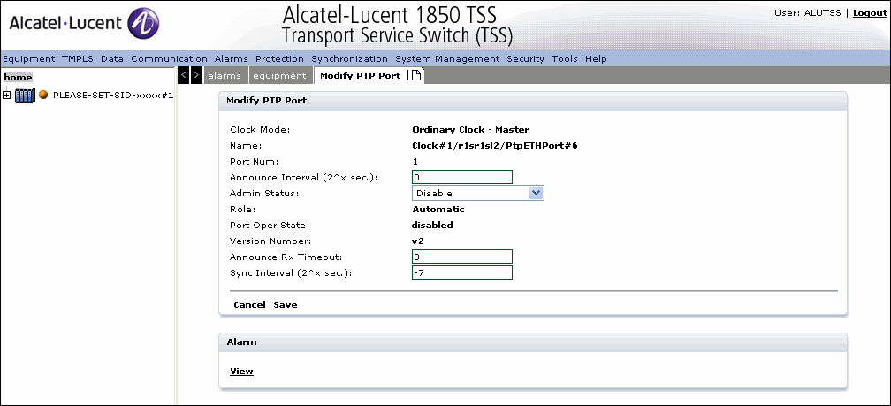Open the Alarm View link
The image size is (891, 406).
point(241,372)
